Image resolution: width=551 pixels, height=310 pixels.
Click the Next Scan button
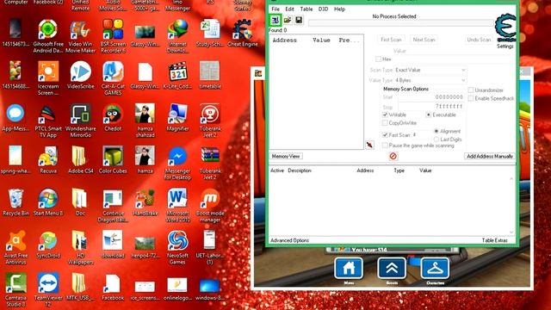point(424,40)
